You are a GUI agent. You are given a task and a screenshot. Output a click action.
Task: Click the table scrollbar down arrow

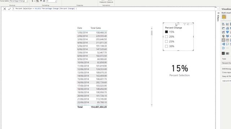pyautogui.click(x=152, y=105)
